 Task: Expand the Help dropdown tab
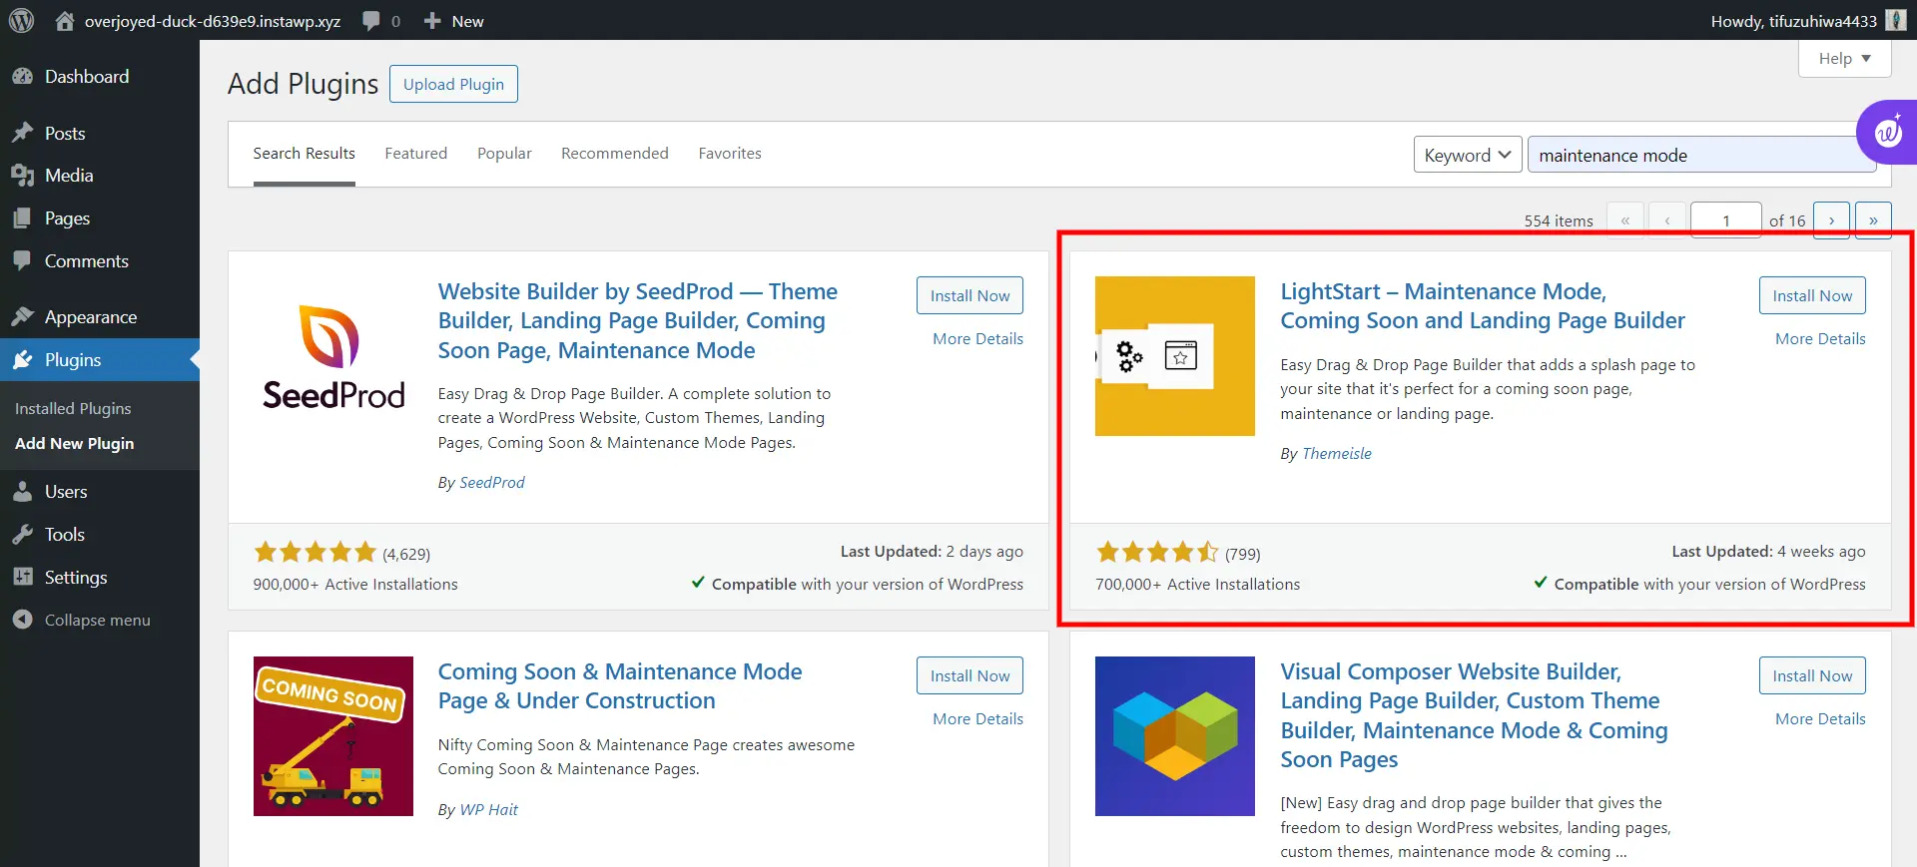1844,59
